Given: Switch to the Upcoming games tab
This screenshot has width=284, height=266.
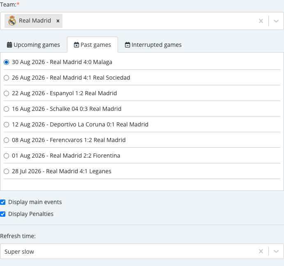Looking at the screenshot, I should click(x=33, y=45).
